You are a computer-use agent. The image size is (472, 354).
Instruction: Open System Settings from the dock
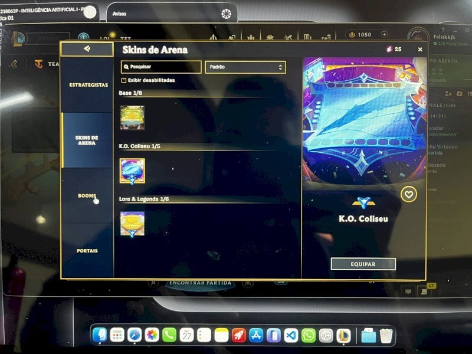[x=326, y=335]
